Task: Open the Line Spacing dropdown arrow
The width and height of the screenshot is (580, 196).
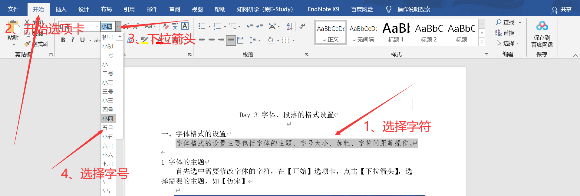Action: [260, 40]
